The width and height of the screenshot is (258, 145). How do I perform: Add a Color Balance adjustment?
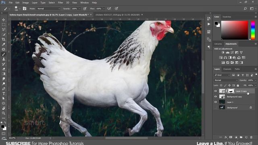pyautogui.click(x=225, y=58)
